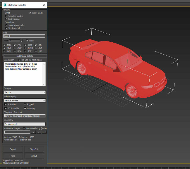Image resolution: width=190 pixels, height=169 pixels.
Task: Click the Title input field
Action: click(x=25, y=36)
